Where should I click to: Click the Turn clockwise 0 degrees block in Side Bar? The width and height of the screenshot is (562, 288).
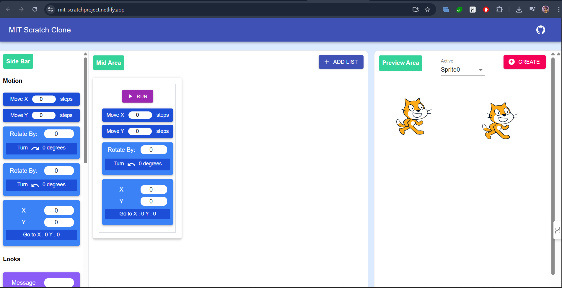[x=41, y=148]
